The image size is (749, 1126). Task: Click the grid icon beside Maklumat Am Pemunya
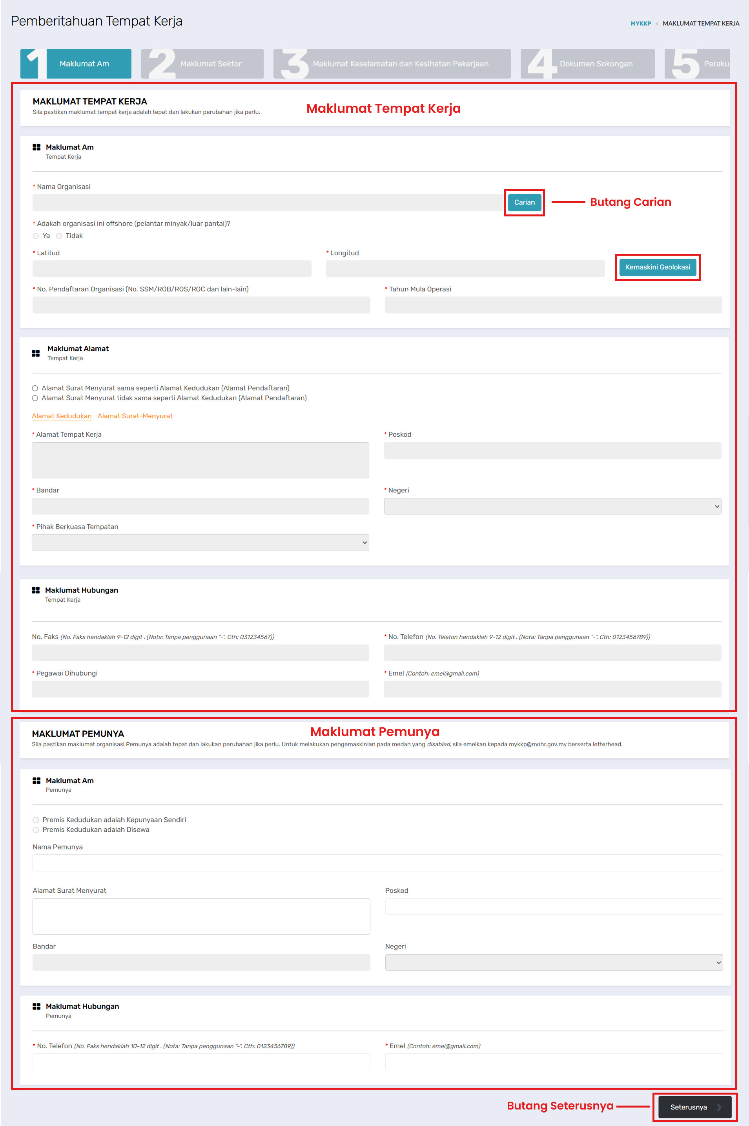click(36, 780)
